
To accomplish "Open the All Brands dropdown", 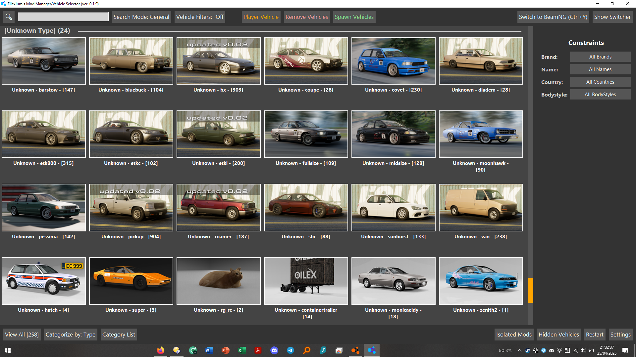I will pos(600,57).
